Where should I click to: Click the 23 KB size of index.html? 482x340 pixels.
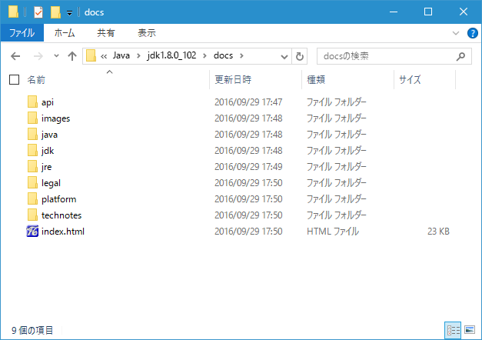pyautogui.click(x=438, y=231)
